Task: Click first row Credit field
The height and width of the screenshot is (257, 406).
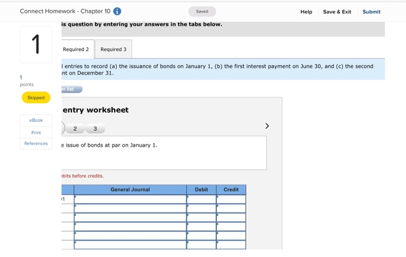Action: click(x=231, y=199)
